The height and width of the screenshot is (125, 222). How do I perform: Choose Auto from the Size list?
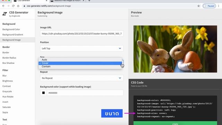[80, 60]
